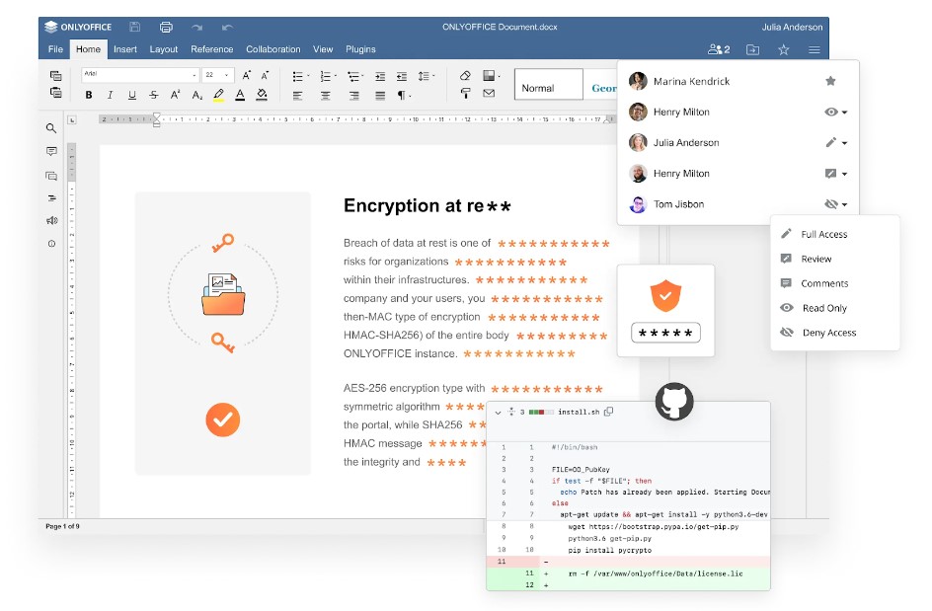
Task: Open the line spacing dropdown
Action: click(x=425, y=75)
